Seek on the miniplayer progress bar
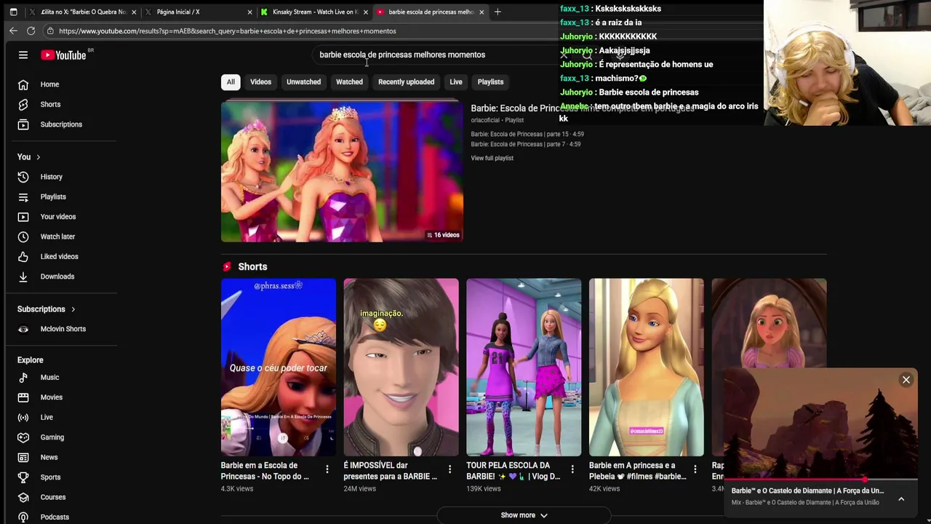 click(x=821, y=480)
